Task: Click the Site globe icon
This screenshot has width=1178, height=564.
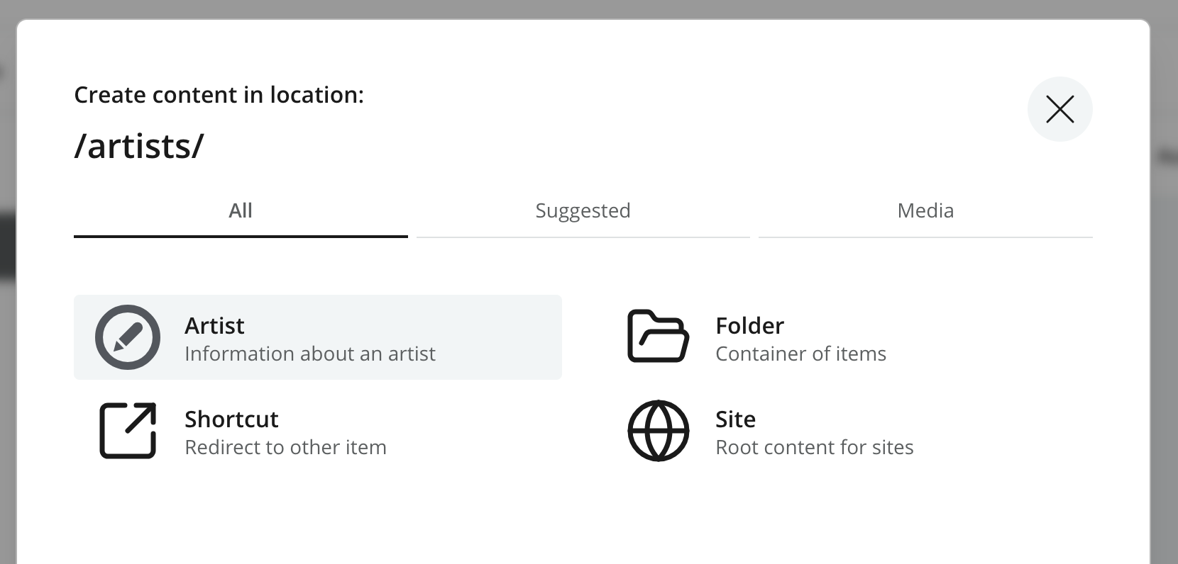Action: point(659,431)
